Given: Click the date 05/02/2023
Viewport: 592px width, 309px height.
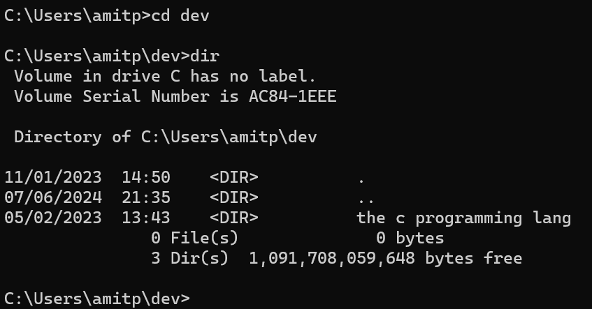Looking at the screenshot, I should [52, 218].
